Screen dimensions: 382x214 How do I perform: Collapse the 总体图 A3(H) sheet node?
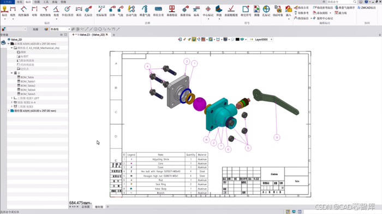tap(9, 44)
